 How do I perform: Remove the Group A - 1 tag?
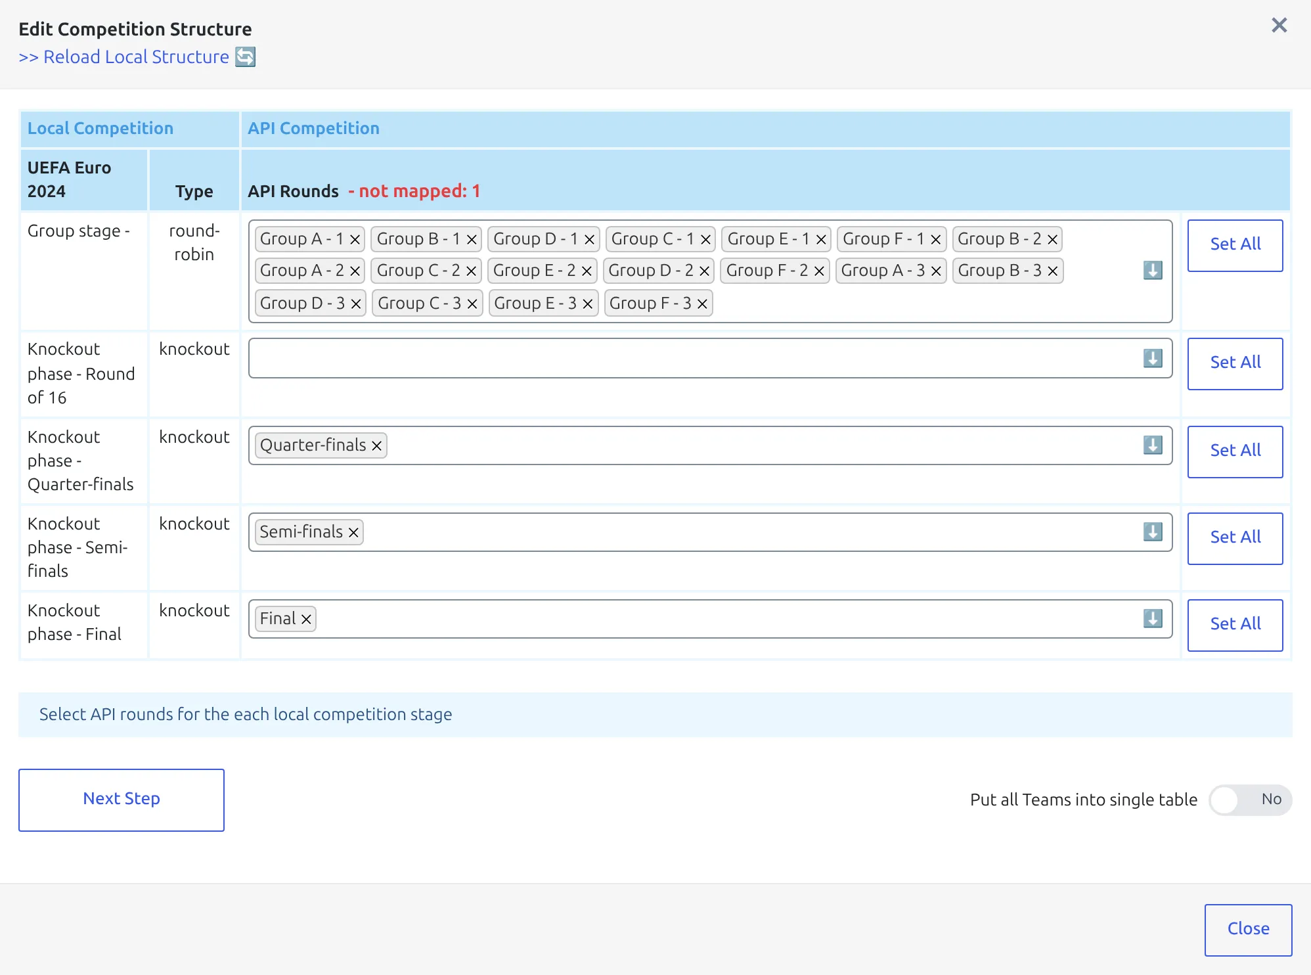pos(355,240)
